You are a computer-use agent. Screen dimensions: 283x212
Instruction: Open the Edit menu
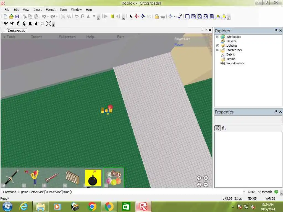[16, 10]
